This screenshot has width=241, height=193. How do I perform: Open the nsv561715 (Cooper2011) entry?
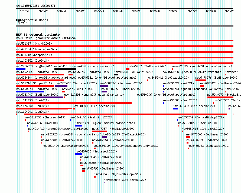34,55
